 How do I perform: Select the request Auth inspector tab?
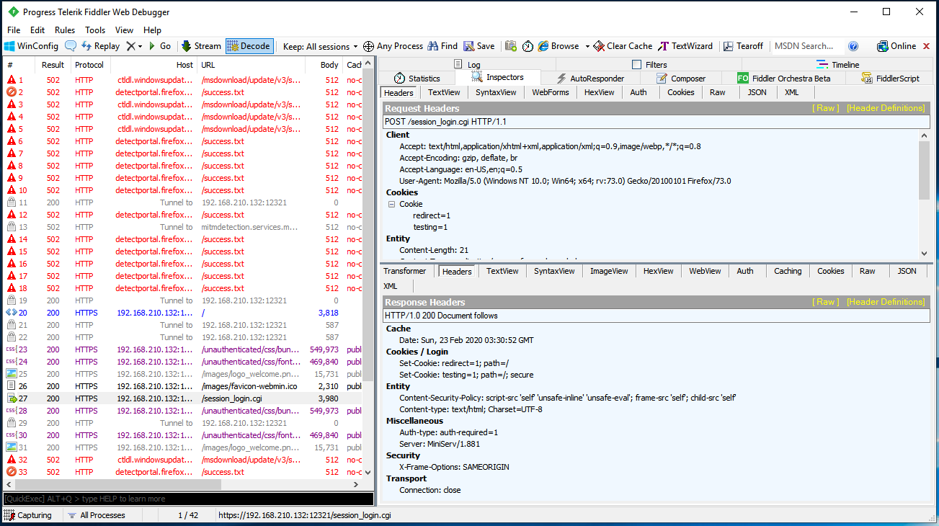pyautogui.click(x=638, y=92)
